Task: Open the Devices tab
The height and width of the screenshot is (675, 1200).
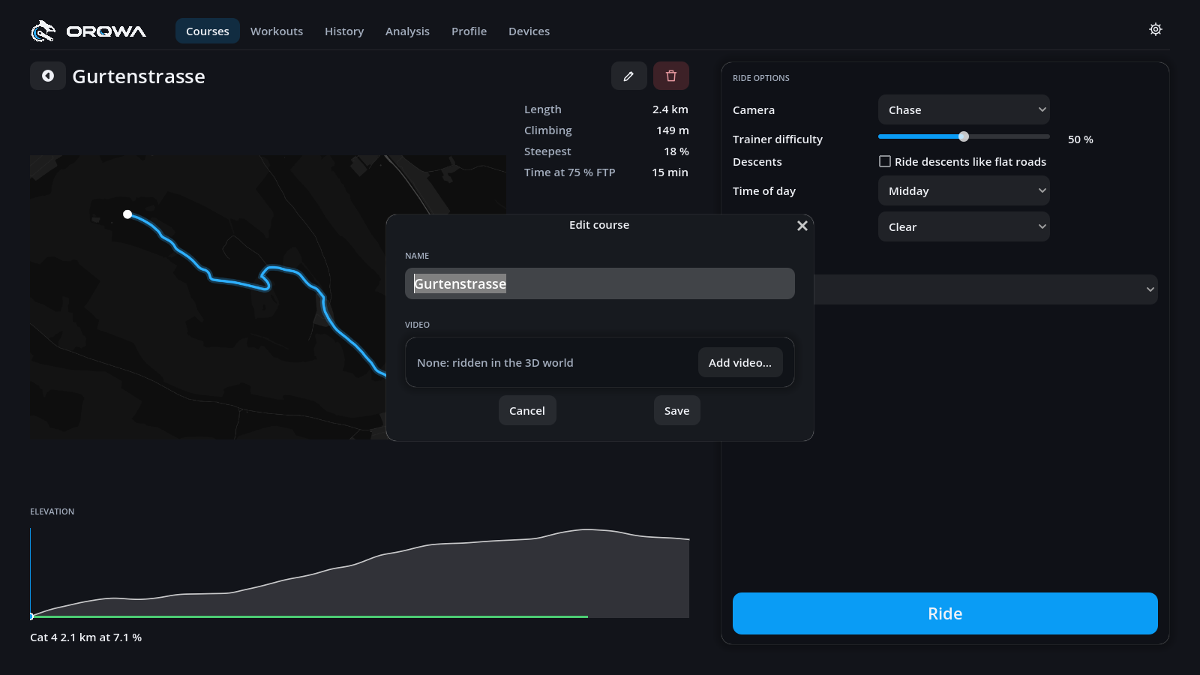Action: click(529, 31)
